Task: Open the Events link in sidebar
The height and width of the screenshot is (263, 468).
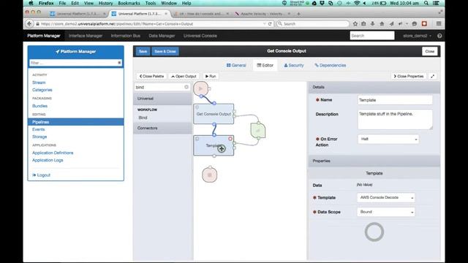Action: click(x=39, y=129)
